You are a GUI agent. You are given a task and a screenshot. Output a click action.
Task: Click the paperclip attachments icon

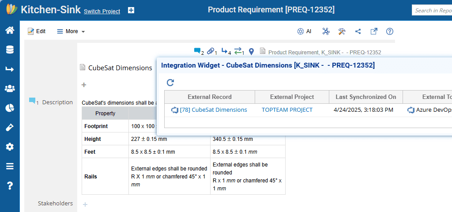tap(211, 52)
